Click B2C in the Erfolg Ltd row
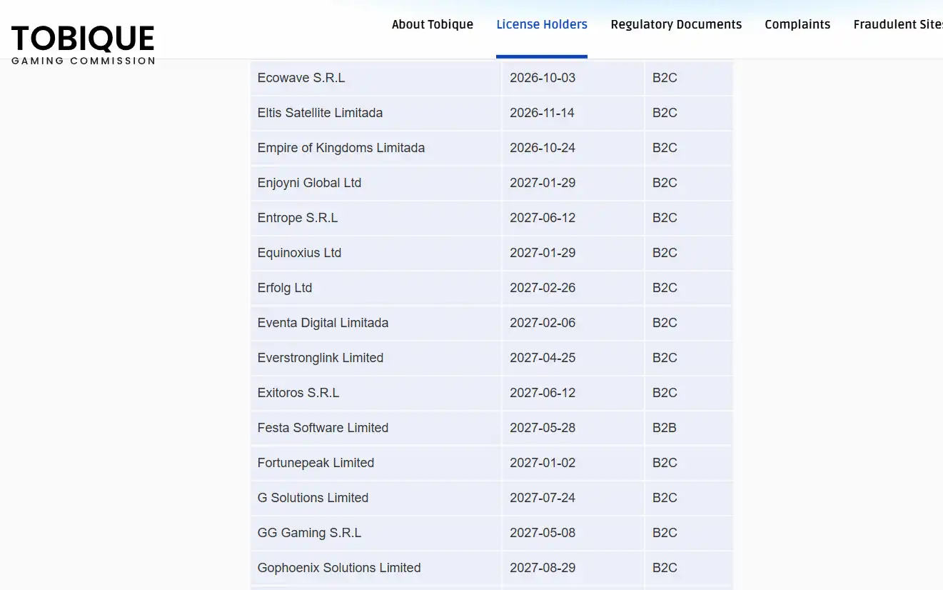The height and width of the screenshot is (590, 943). tap(665, 288)
